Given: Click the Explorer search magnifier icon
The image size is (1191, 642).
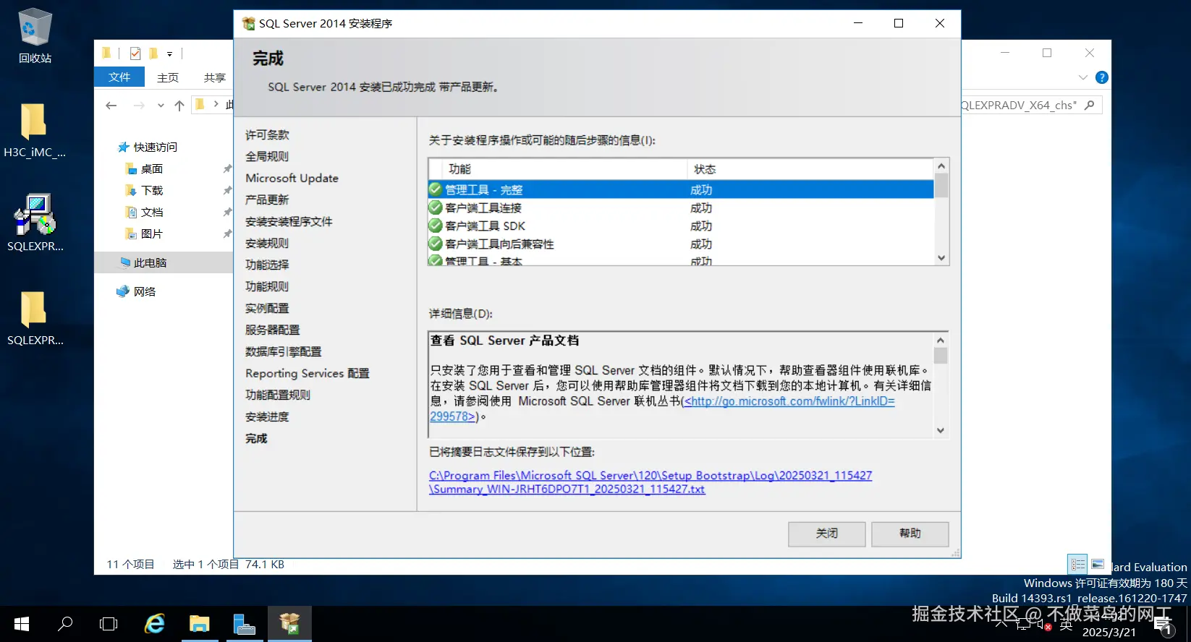Looking at the screenshot, I should coord(1090,105).
